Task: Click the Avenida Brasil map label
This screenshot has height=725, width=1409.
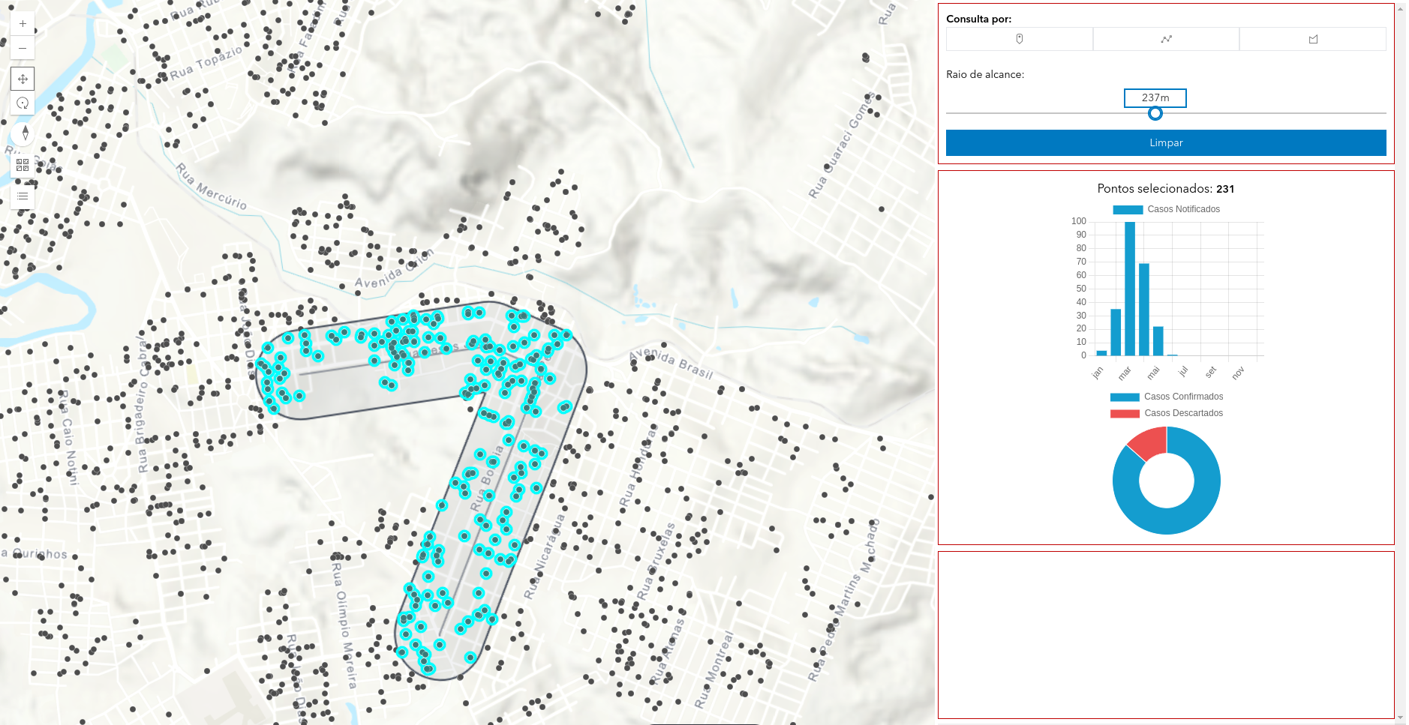Action: (x=671, y=364)
